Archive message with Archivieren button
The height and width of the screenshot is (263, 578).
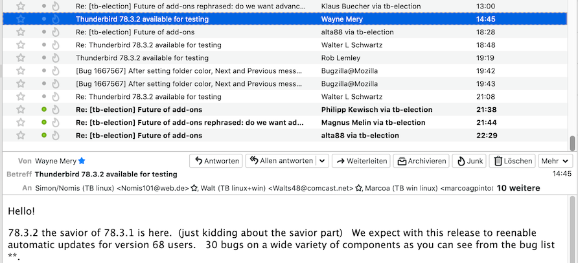pos(421,161)
